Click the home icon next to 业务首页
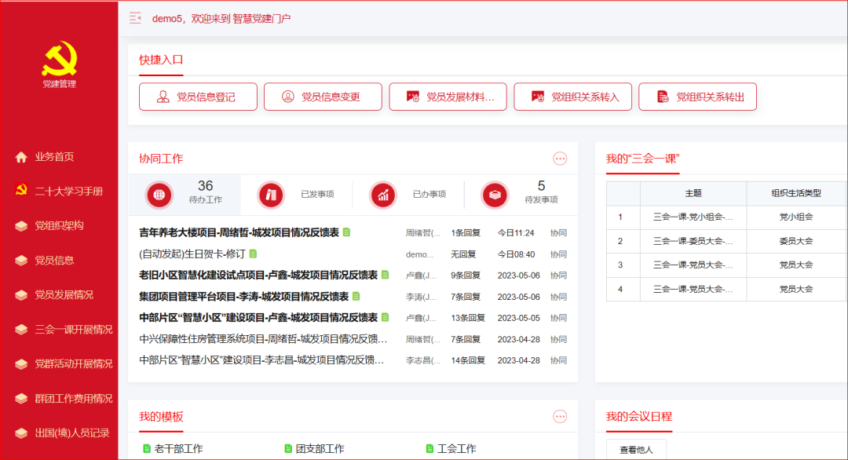The height and width of the screenshot is (460, 848). [x=20, y=155]
